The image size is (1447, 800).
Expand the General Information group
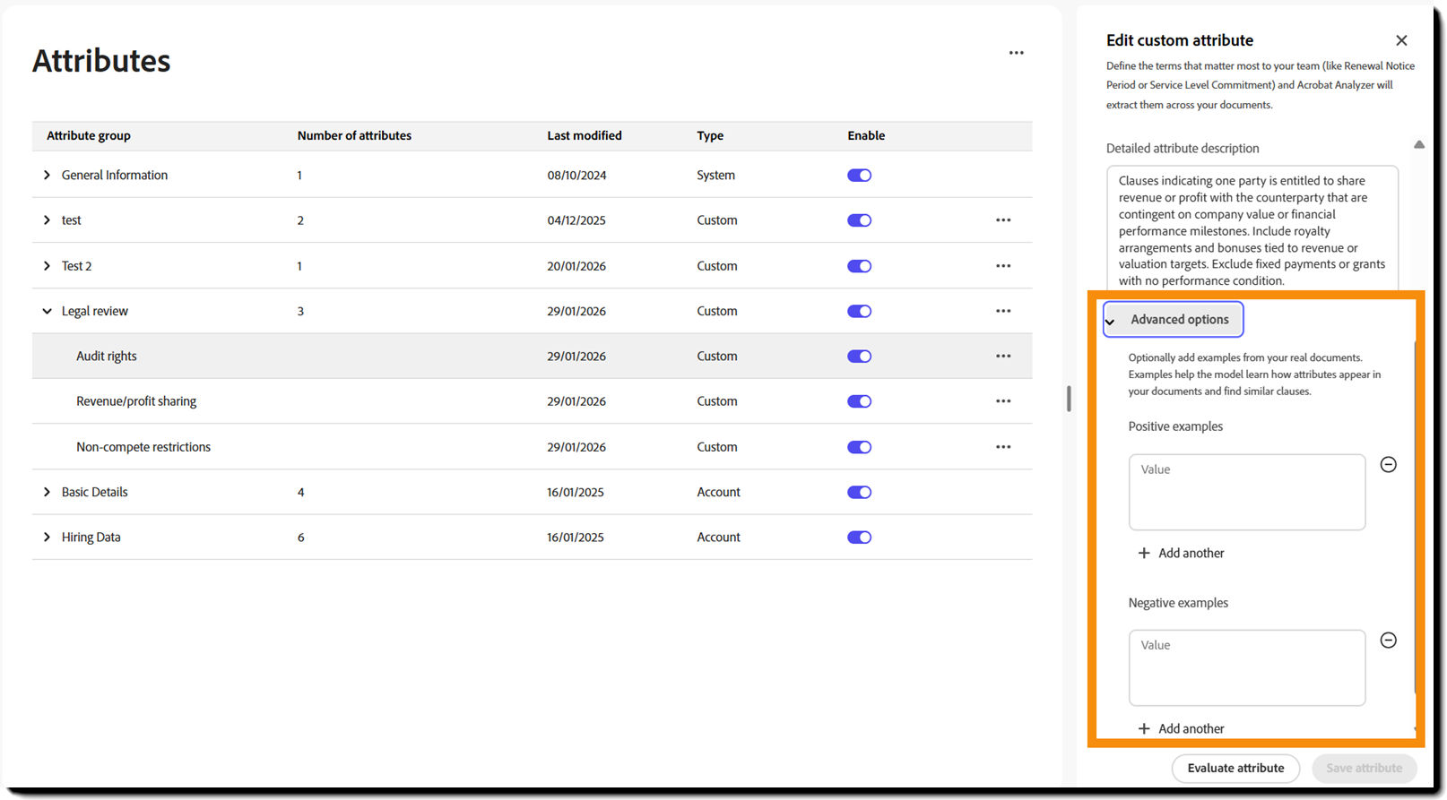coord(47,176)
